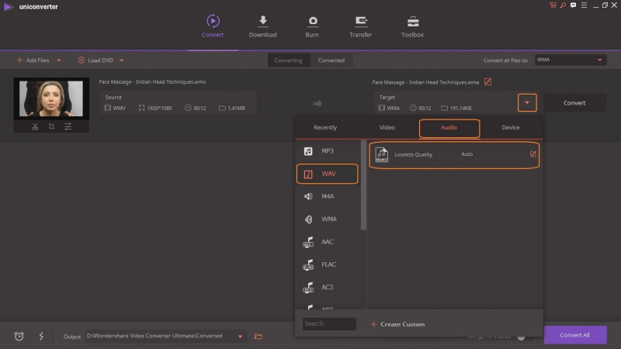Screen dimensions: 621x349
Task: Click the Convert button for the file
Action: [574, 103]
